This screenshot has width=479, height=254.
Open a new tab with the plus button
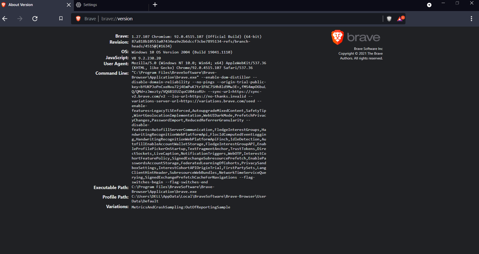coord(155,5)
